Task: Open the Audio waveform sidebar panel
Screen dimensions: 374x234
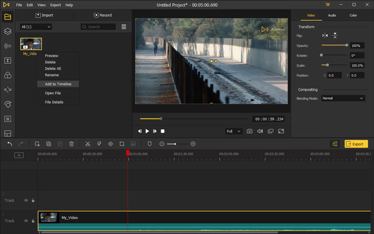Action: [7, 46]
